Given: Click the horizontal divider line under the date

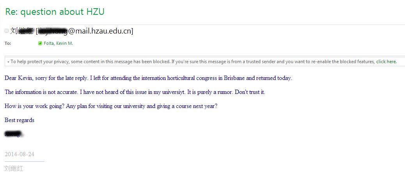Looking at the screenshot, I should click(x=25, y=162).
